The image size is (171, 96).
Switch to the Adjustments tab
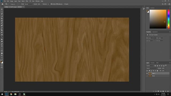pyautogui.click(x=155, y=32)
